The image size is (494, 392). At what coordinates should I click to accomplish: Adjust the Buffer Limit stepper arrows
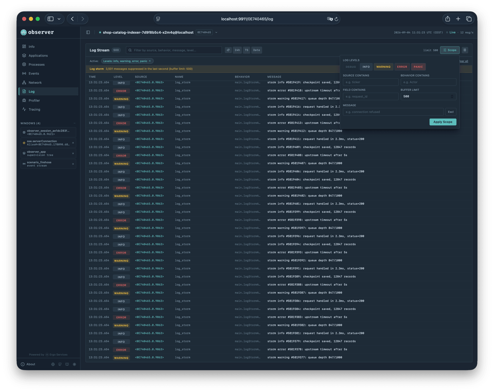(x=452, y=97)
